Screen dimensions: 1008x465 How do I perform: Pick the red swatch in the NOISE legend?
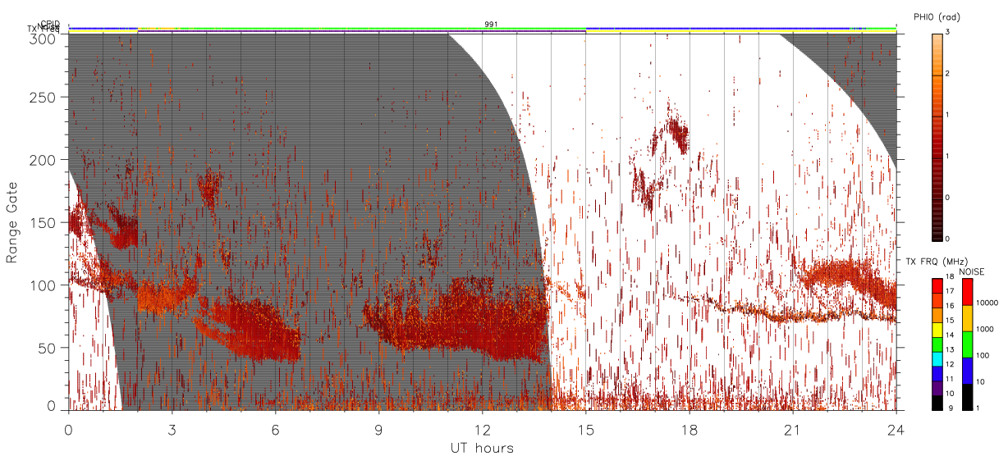966,292
